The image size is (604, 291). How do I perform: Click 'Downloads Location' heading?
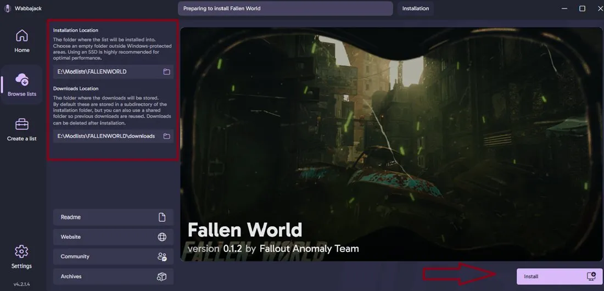pos(76,88)
